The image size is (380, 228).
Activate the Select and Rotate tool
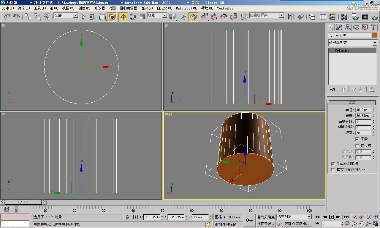coord(133,17)
